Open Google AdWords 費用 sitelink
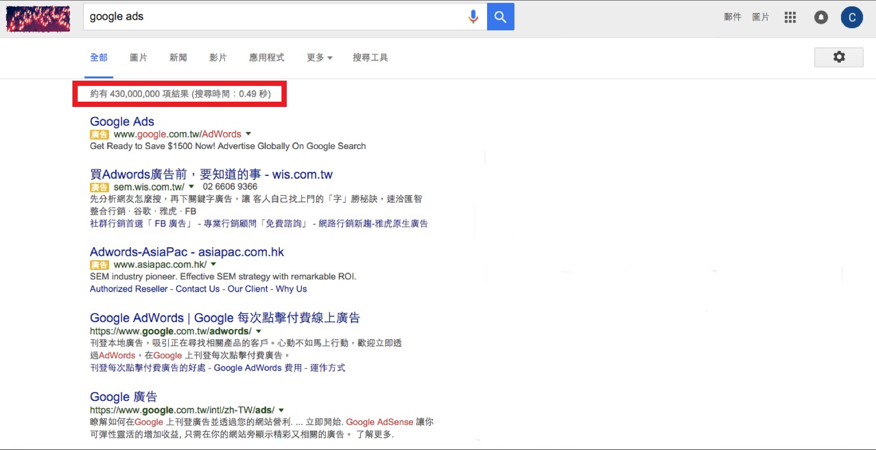This screenshot has height=450, width=876. click(x=258, y=368)
